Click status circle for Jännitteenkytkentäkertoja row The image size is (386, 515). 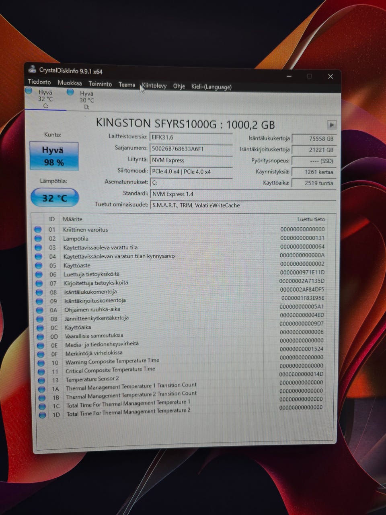[40, 319]
